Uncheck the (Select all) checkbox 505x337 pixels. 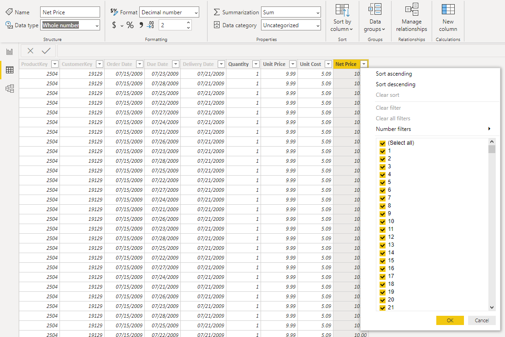pyautogui.click(x=382, y=143)
